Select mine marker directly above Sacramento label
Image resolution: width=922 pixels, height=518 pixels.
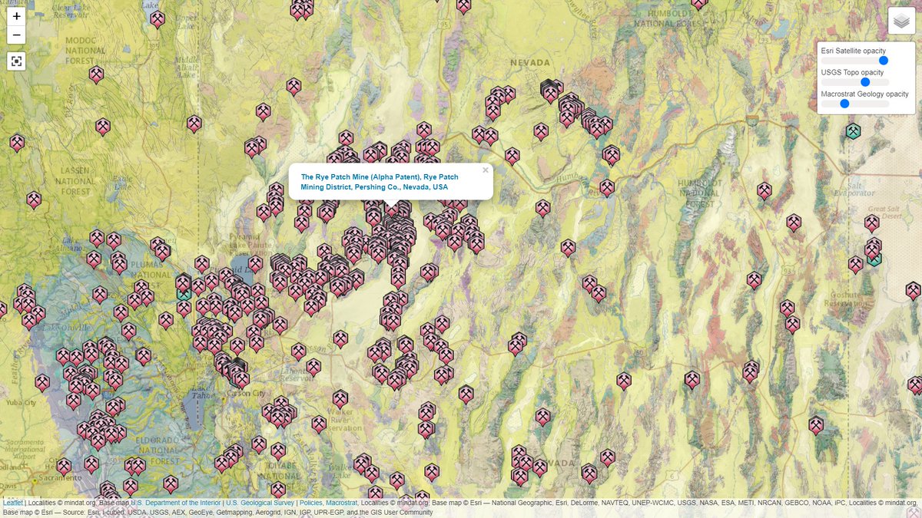[x=64, y=467]
